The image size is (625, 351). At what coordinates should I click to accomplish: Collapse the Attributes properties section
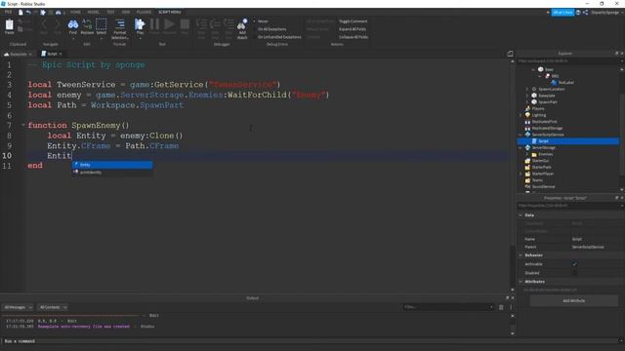pos(521,282)
